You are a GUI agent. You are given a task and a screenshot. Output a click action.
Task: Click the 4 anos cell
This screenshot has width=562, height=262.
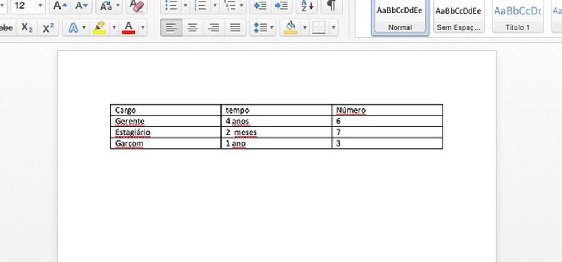(276, 121)
